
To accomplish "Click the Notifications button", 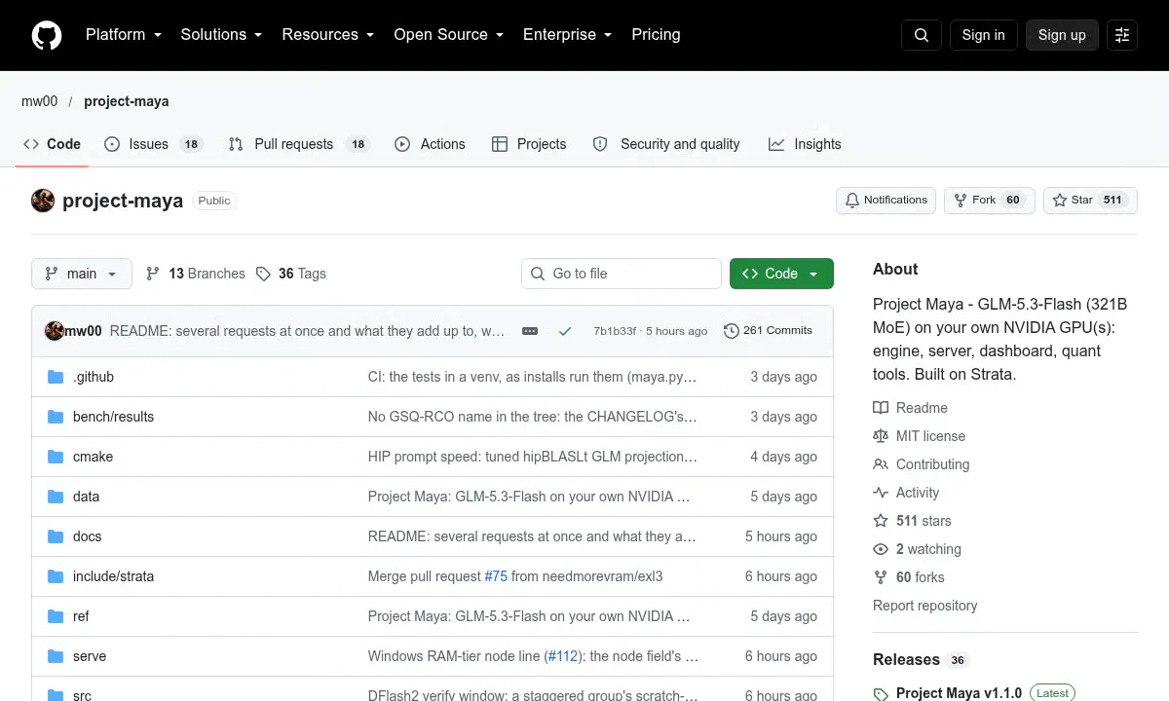I will point(886,201).
